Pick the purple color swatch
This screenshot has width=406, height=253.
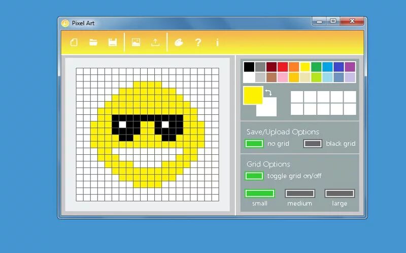[350, 67]
